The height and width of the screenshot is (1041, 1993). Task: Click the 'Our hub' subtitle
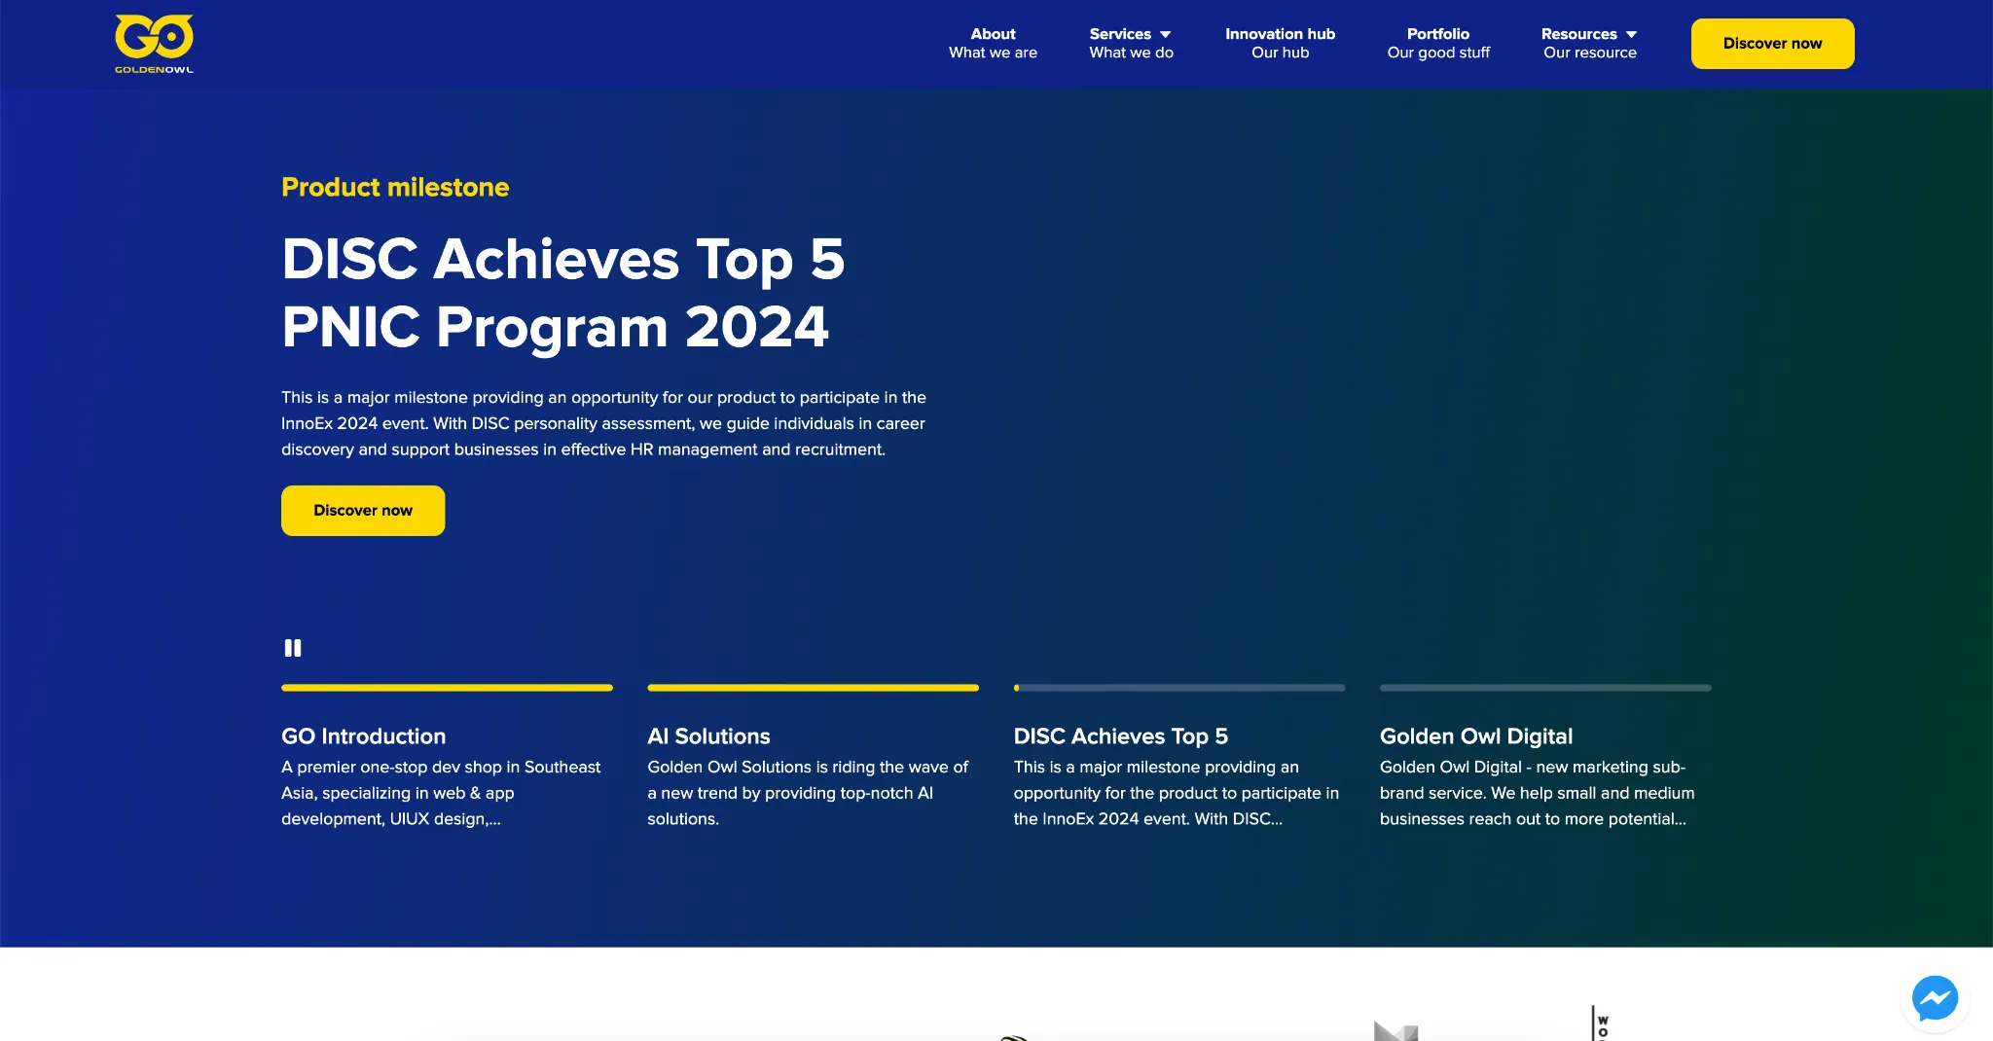click(x=1280, y=53)
